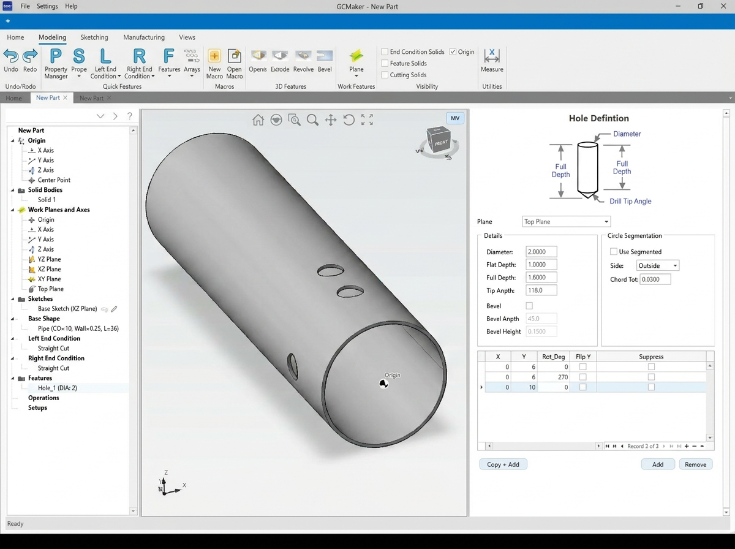This screenshot has width=735, height=549.
Task: Click the Copy + Add button
Action: click(503, 464)
